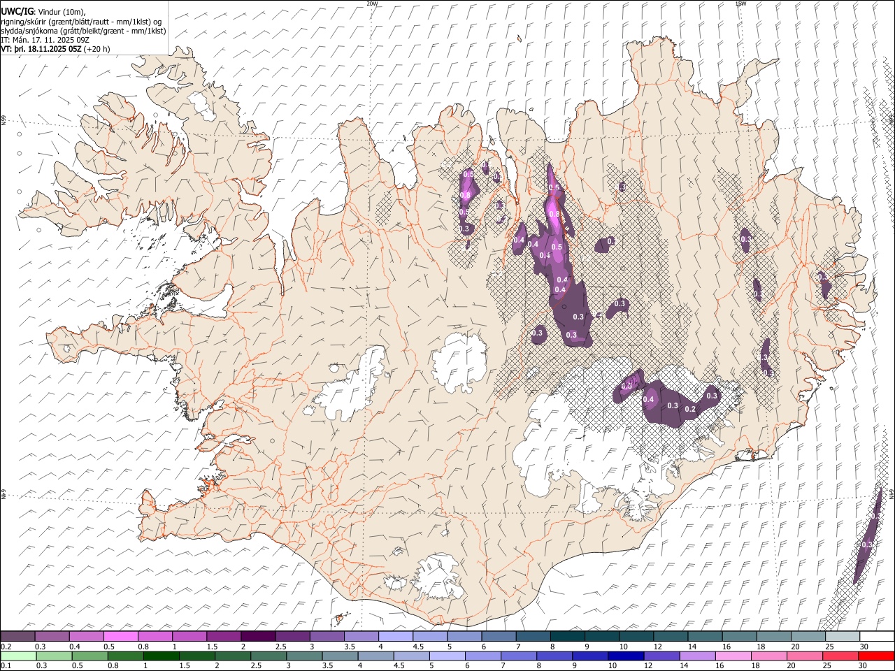Click the darkest green swatch starting at 1 in lower row

point(161,656)
